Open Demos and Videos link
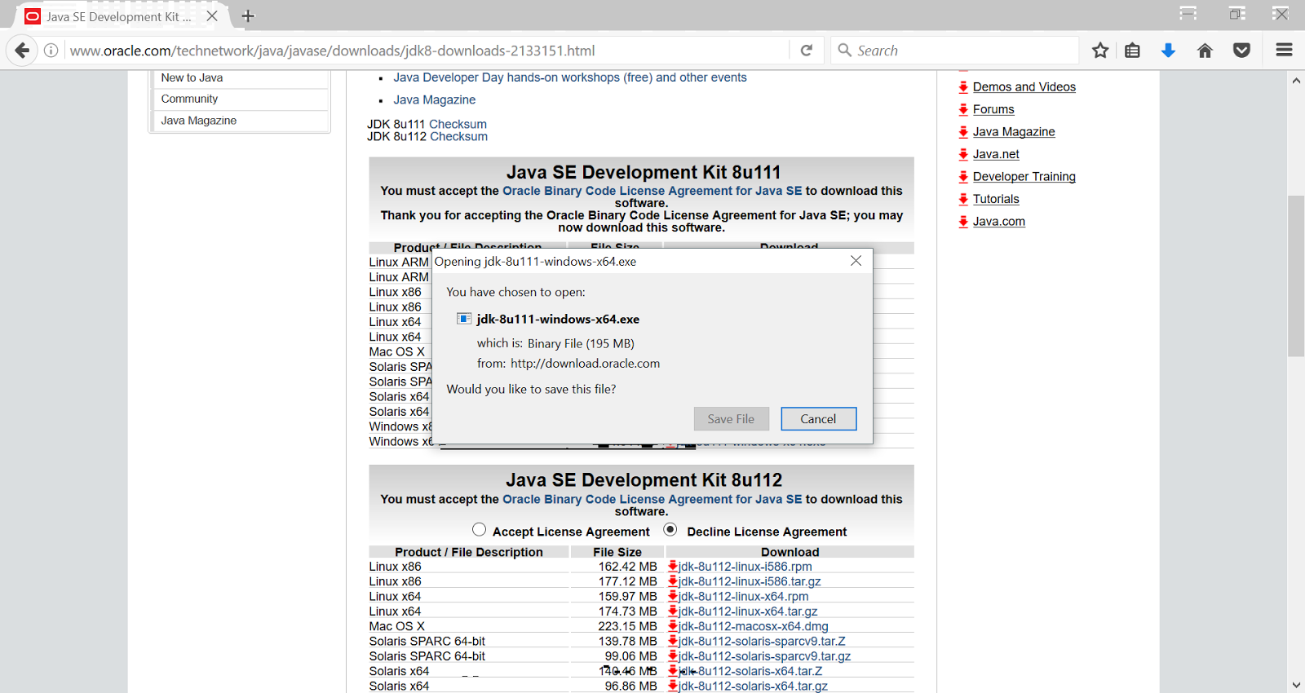The height and width of the screenshot is (693, 1305). 1024,86
